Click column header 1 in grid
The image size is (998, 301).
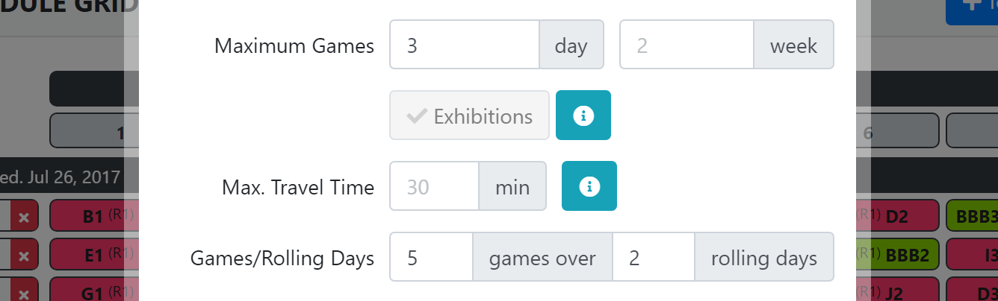93,133
